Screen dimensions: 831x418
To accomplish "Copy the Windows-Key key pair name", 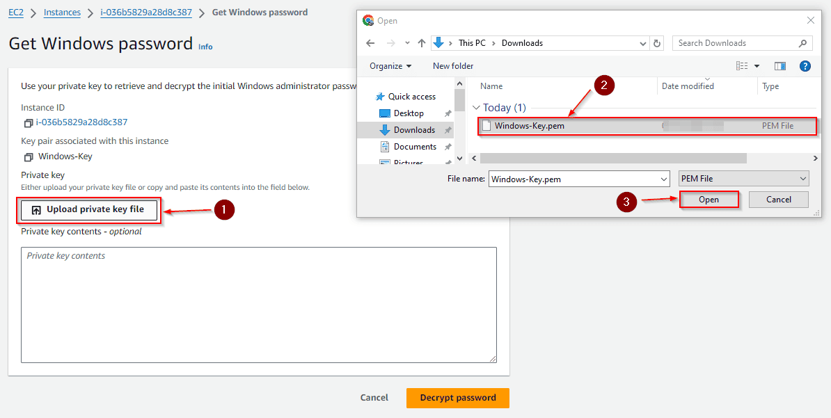I will tap(28, 157).
